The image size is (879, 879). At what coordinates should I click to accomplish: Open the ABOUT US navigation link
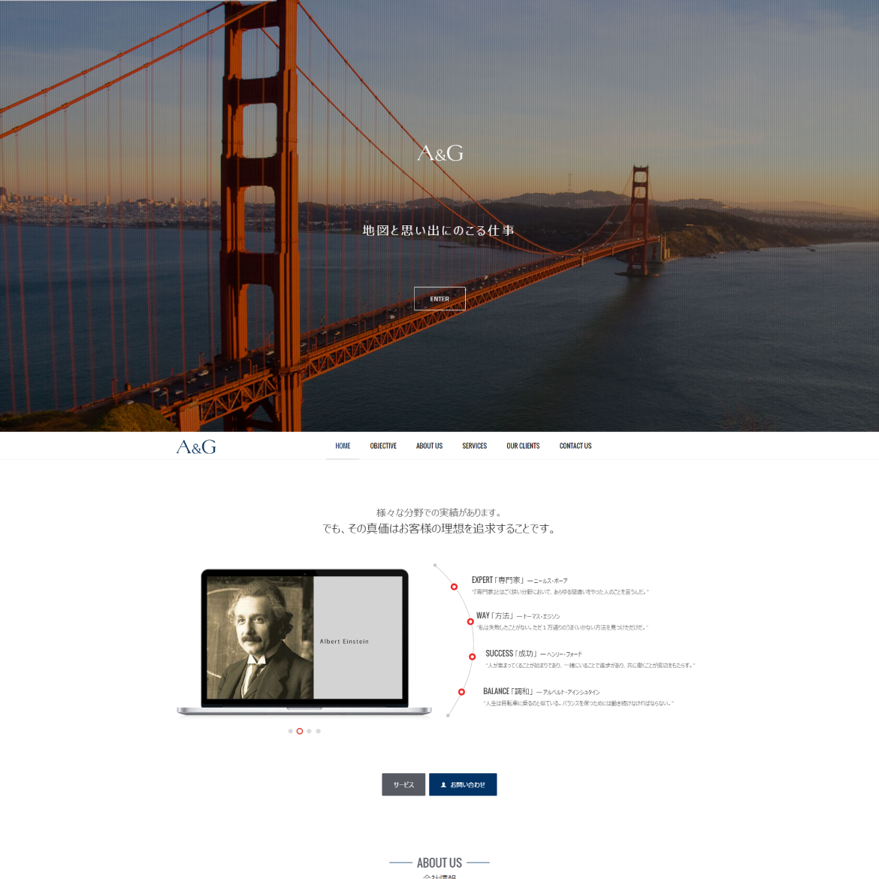430,446
